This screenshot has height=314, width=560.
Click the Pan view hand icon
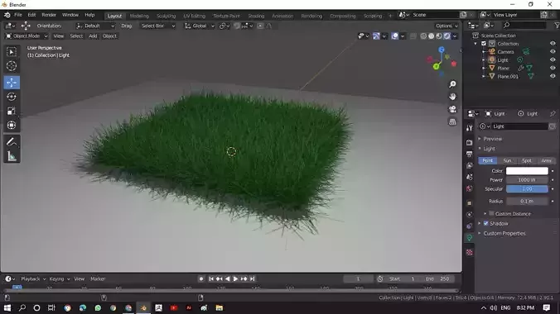pyautogui.click(x=452, y=97)
